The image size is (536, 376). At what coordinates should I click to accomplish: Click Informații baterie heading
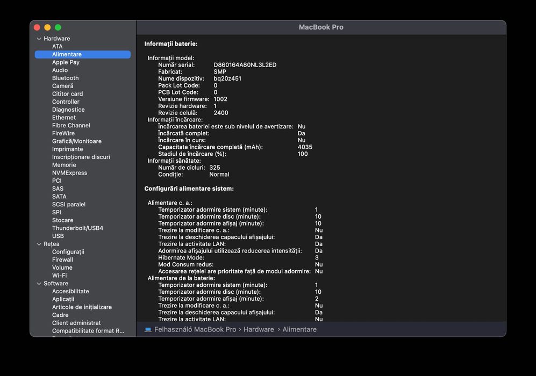pyautogui.click(x=171, y=44)
